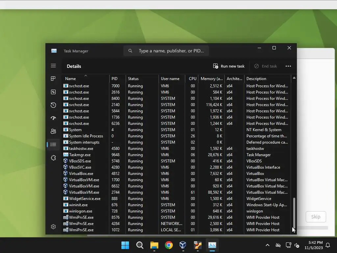This screenshot has height=253, width=337.
Task: Select VirtualBoxVM.exe with PID 2744
Action: [x=176, y=192]
